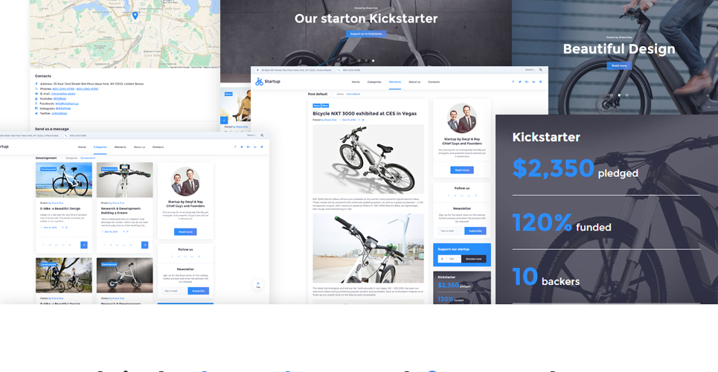Click blue arrow button on E-bike Beautiful Design card

click(84, 245)
